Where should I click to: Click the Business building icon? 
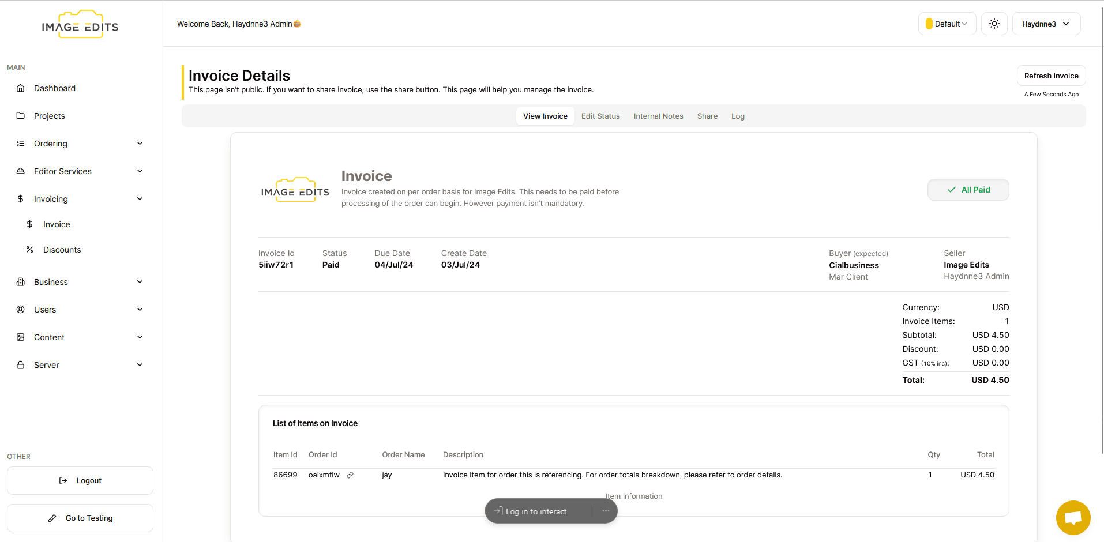pyautogui.click(x=21, y=281)
